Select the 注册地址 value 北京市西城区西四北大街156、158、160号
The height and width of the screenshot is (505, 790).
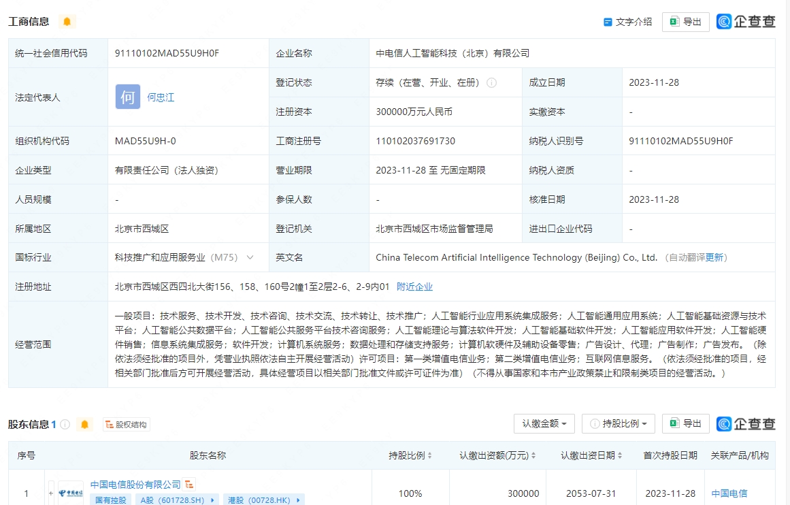252,287
